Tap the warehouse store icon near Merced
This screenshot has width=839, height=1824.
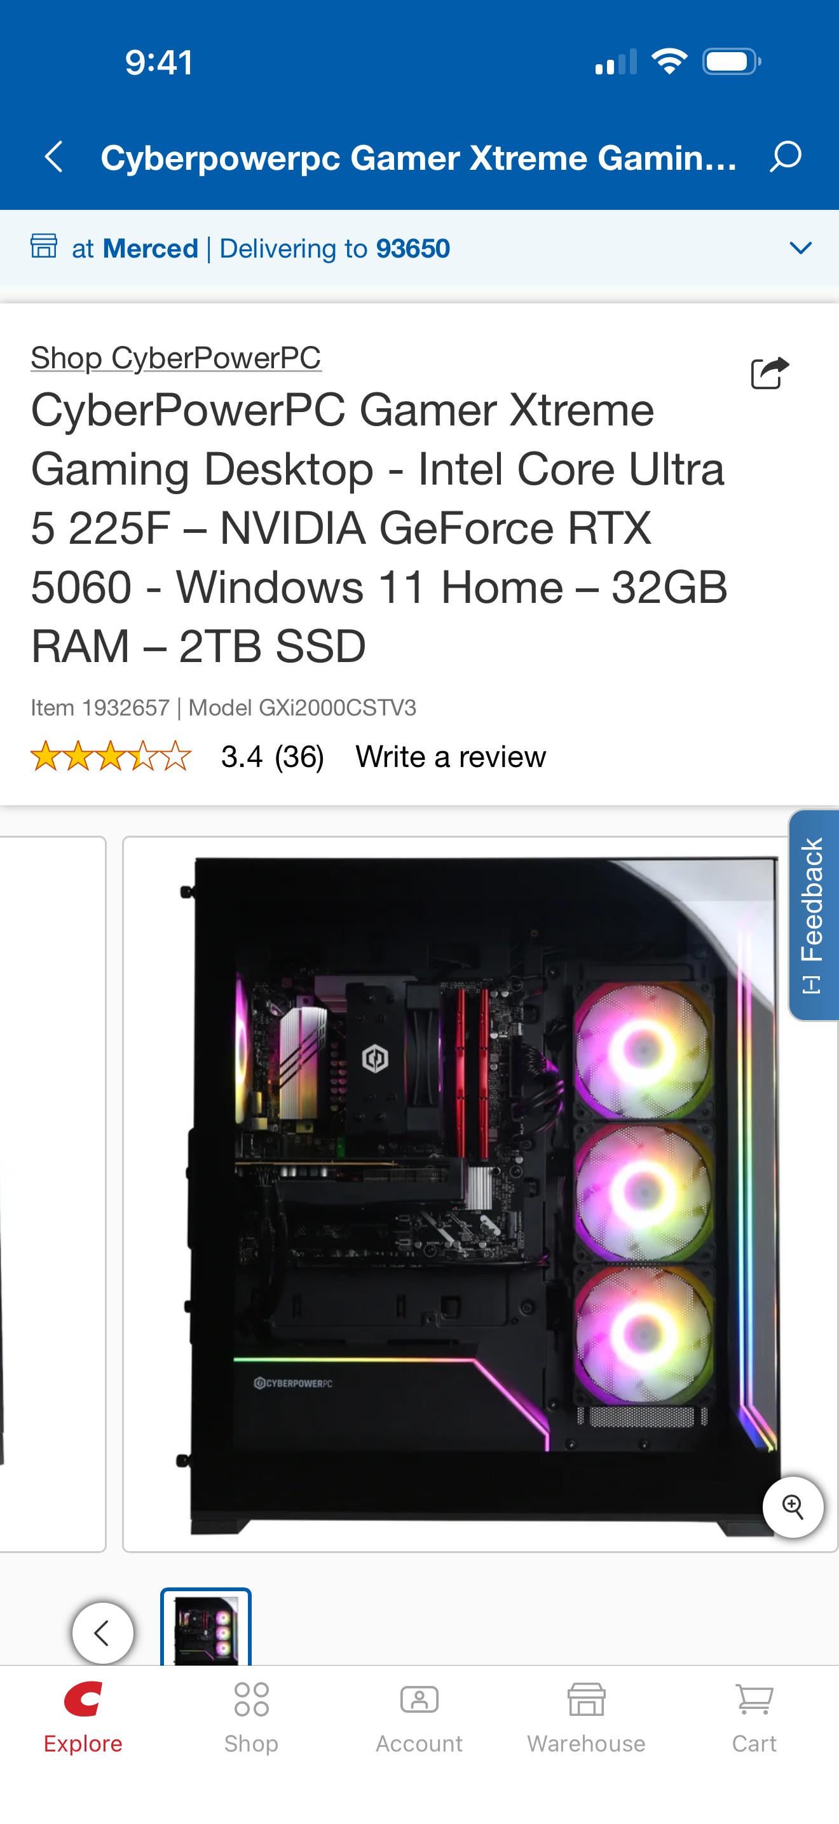point(44,246)
